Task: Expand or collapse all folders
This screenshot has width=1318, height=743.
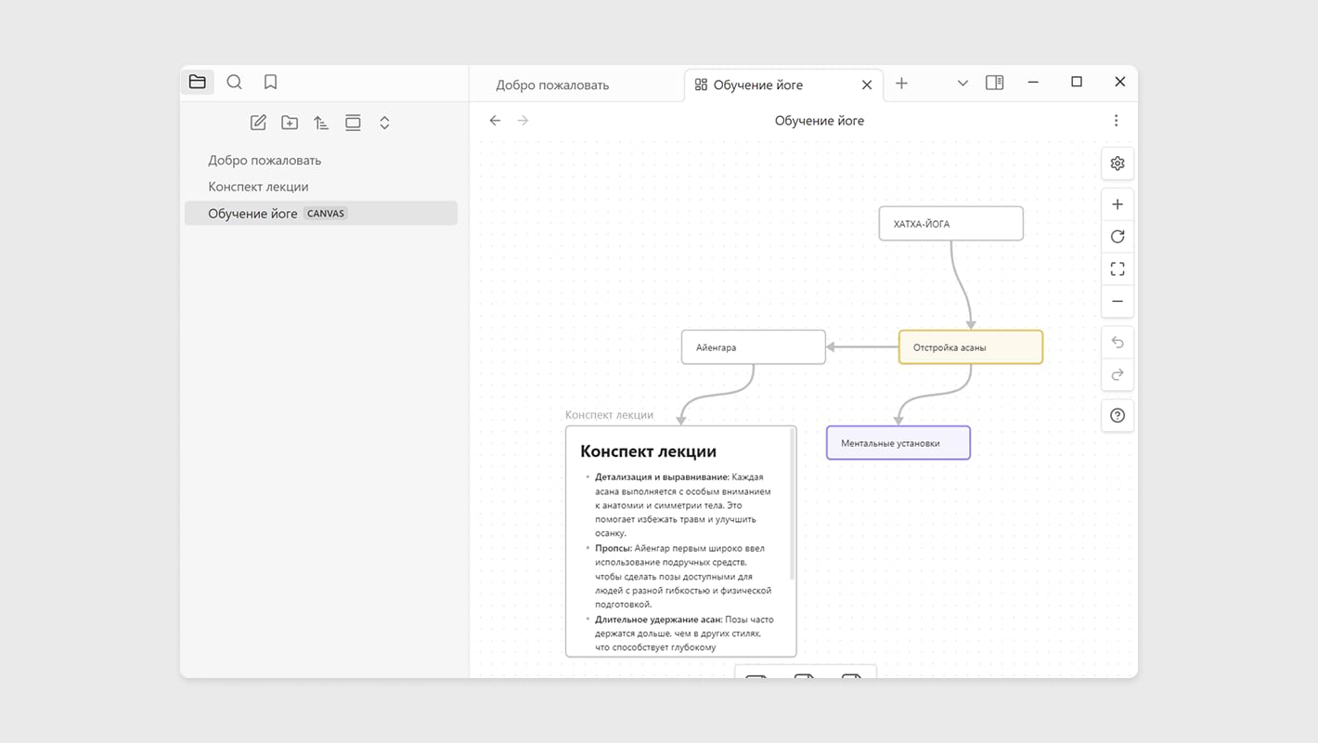Action: click(384, 123)
